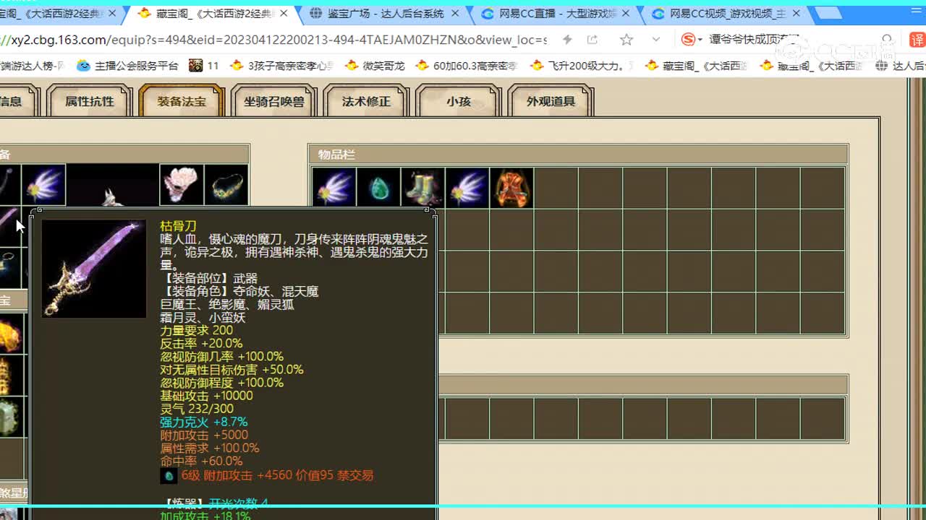Click the first feather item in 物品栏

[334, 188]
